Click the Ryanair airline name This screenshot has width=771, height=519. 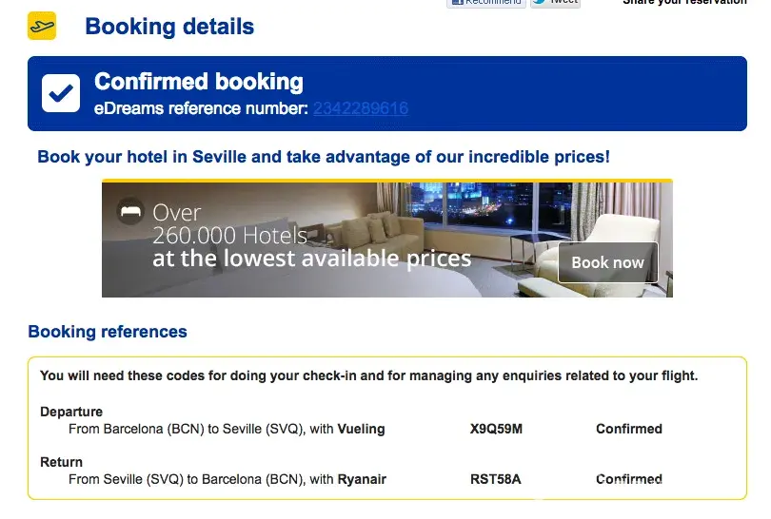(x=362, y=479)
